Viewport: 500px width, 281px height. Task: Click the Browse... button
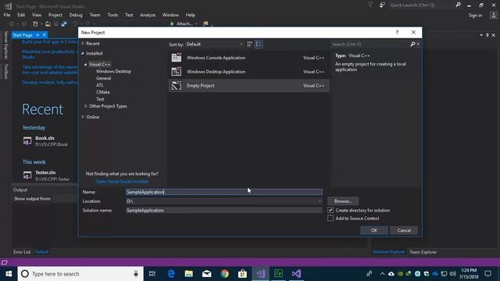pos(343,201)
